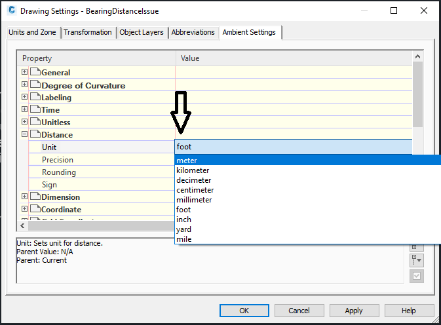Choose meter from the unit dropdown list
Image resolution: width=441 pixels, height=325 pixels.
pyautogui.click(x=187, y=161)
